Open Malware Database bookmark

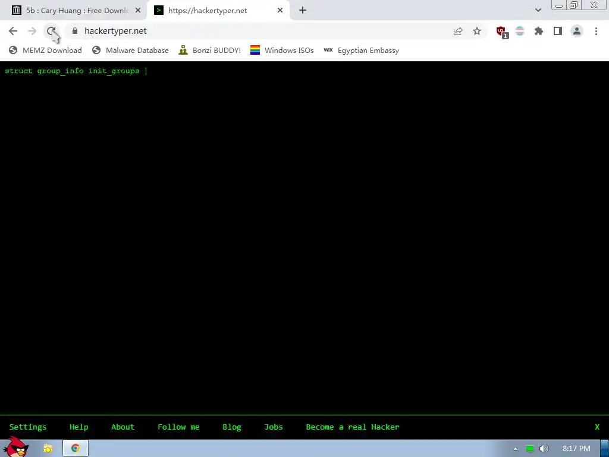tap(130, 51)
